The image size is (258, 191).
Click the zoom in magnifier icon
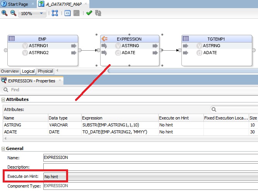click(x=4, y=13)
